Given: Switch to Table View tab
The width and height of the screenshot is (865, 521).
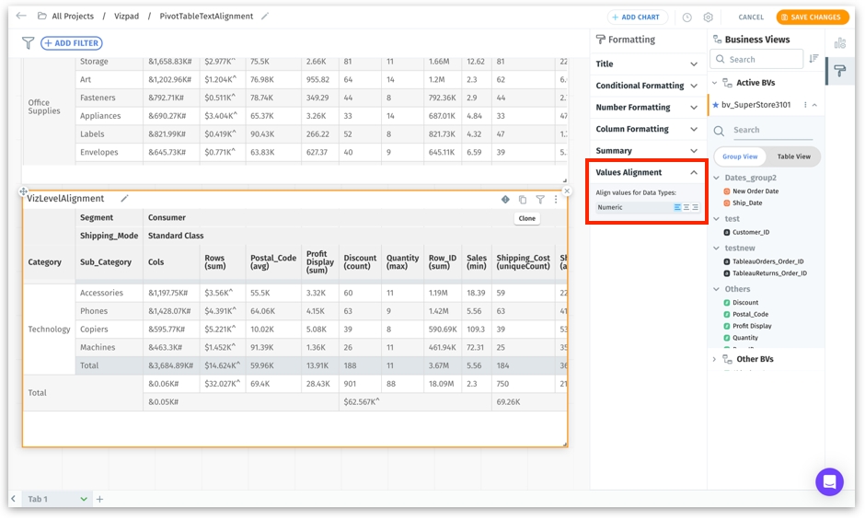Looking at the screenshot, I should pos(793,156).
